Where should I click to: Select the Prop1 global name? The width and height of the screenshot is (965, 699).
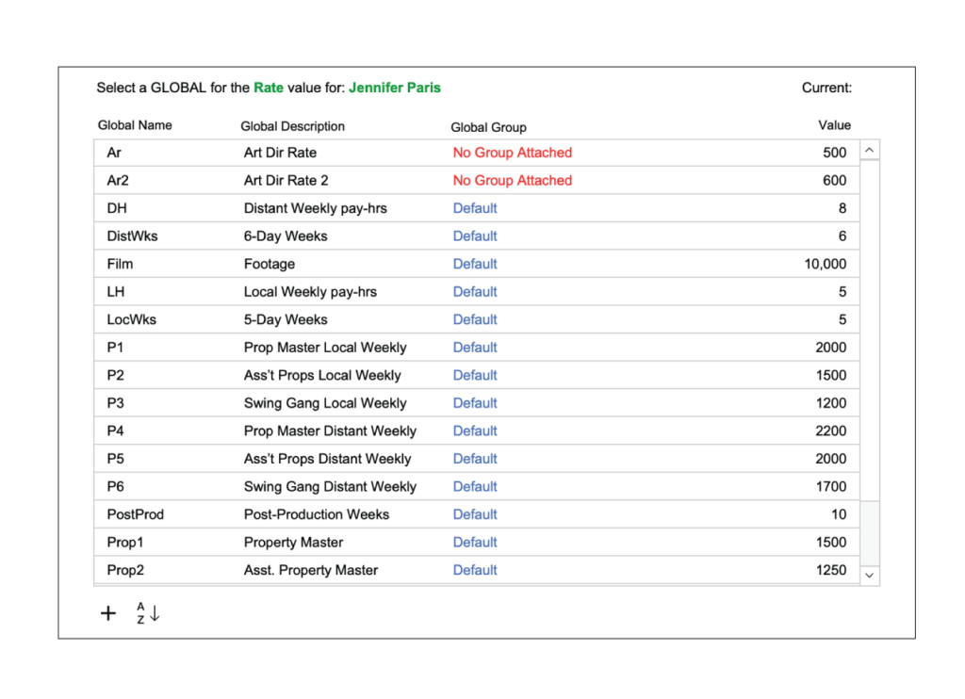125,542
